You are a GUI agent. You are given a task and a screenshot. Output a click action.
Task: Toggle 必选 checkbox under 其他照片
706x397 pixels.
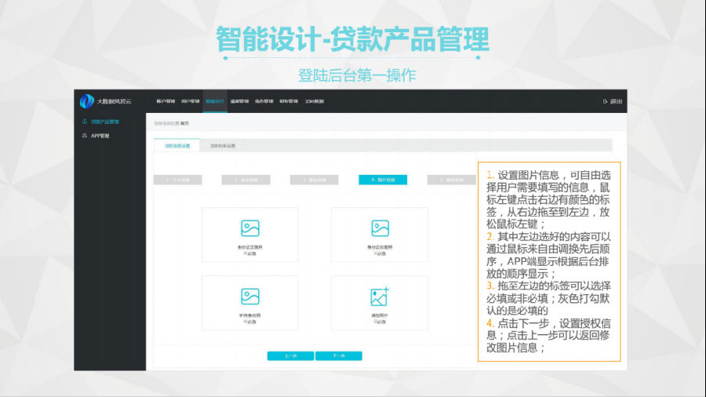(375, 322)
